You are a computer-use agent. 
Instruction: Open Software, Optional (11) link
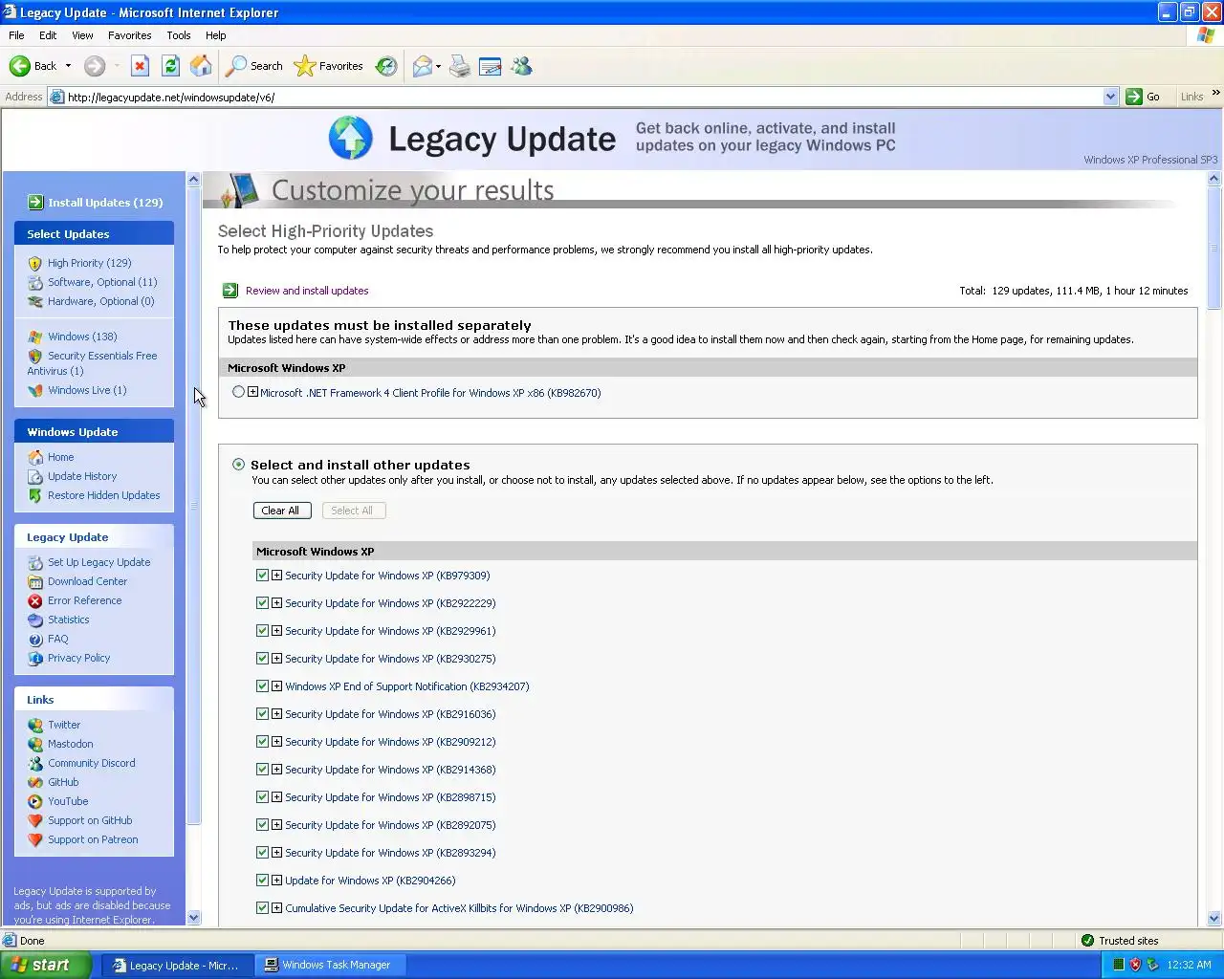tap(102, 282)
